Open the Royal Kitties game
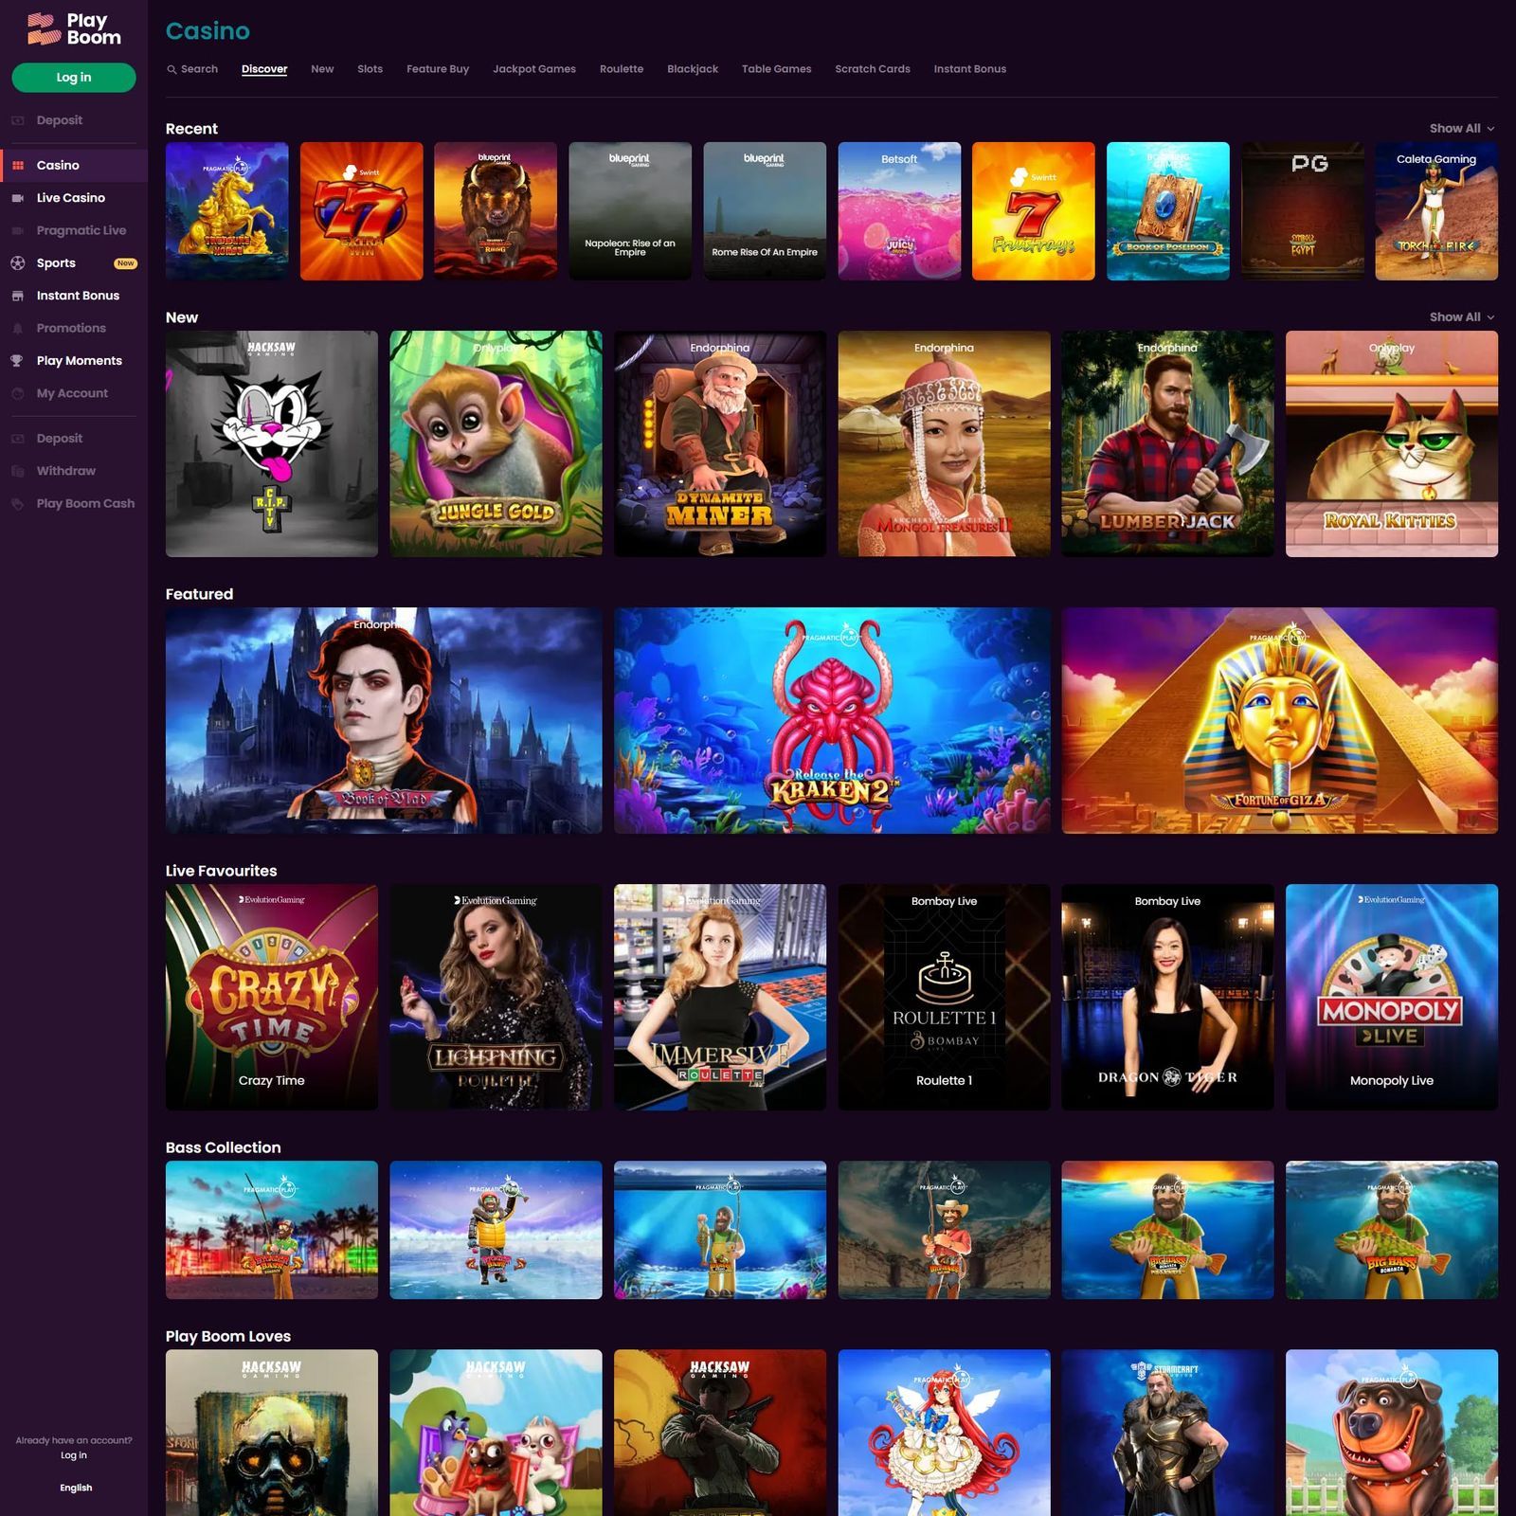 point(1392,443)
